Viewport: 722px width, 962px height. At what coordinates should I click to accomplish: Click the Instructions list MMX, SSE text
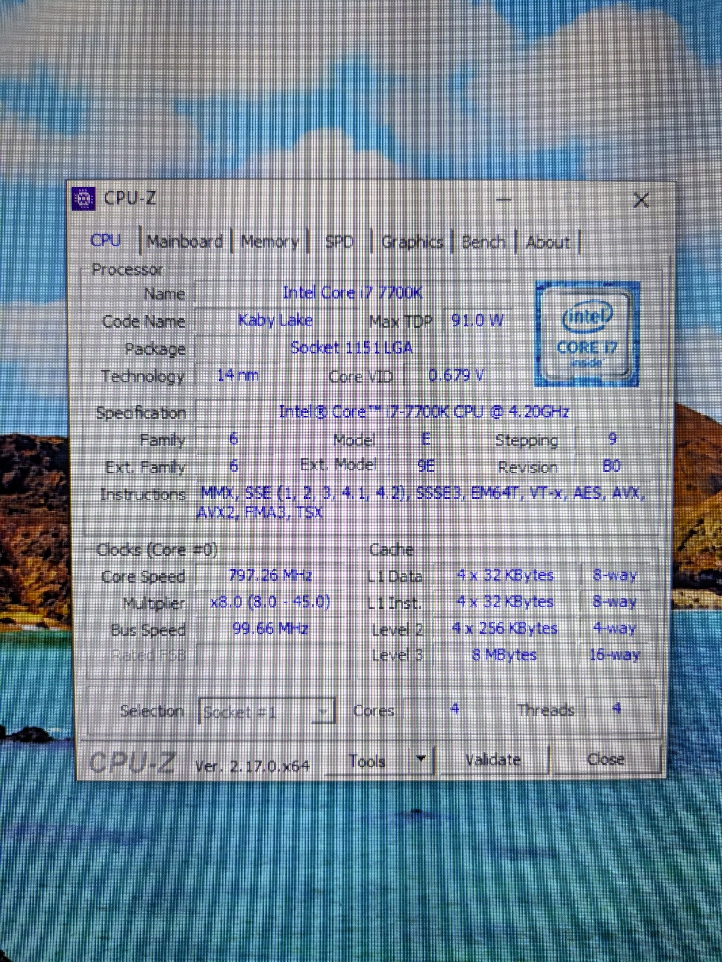point(423,503)
